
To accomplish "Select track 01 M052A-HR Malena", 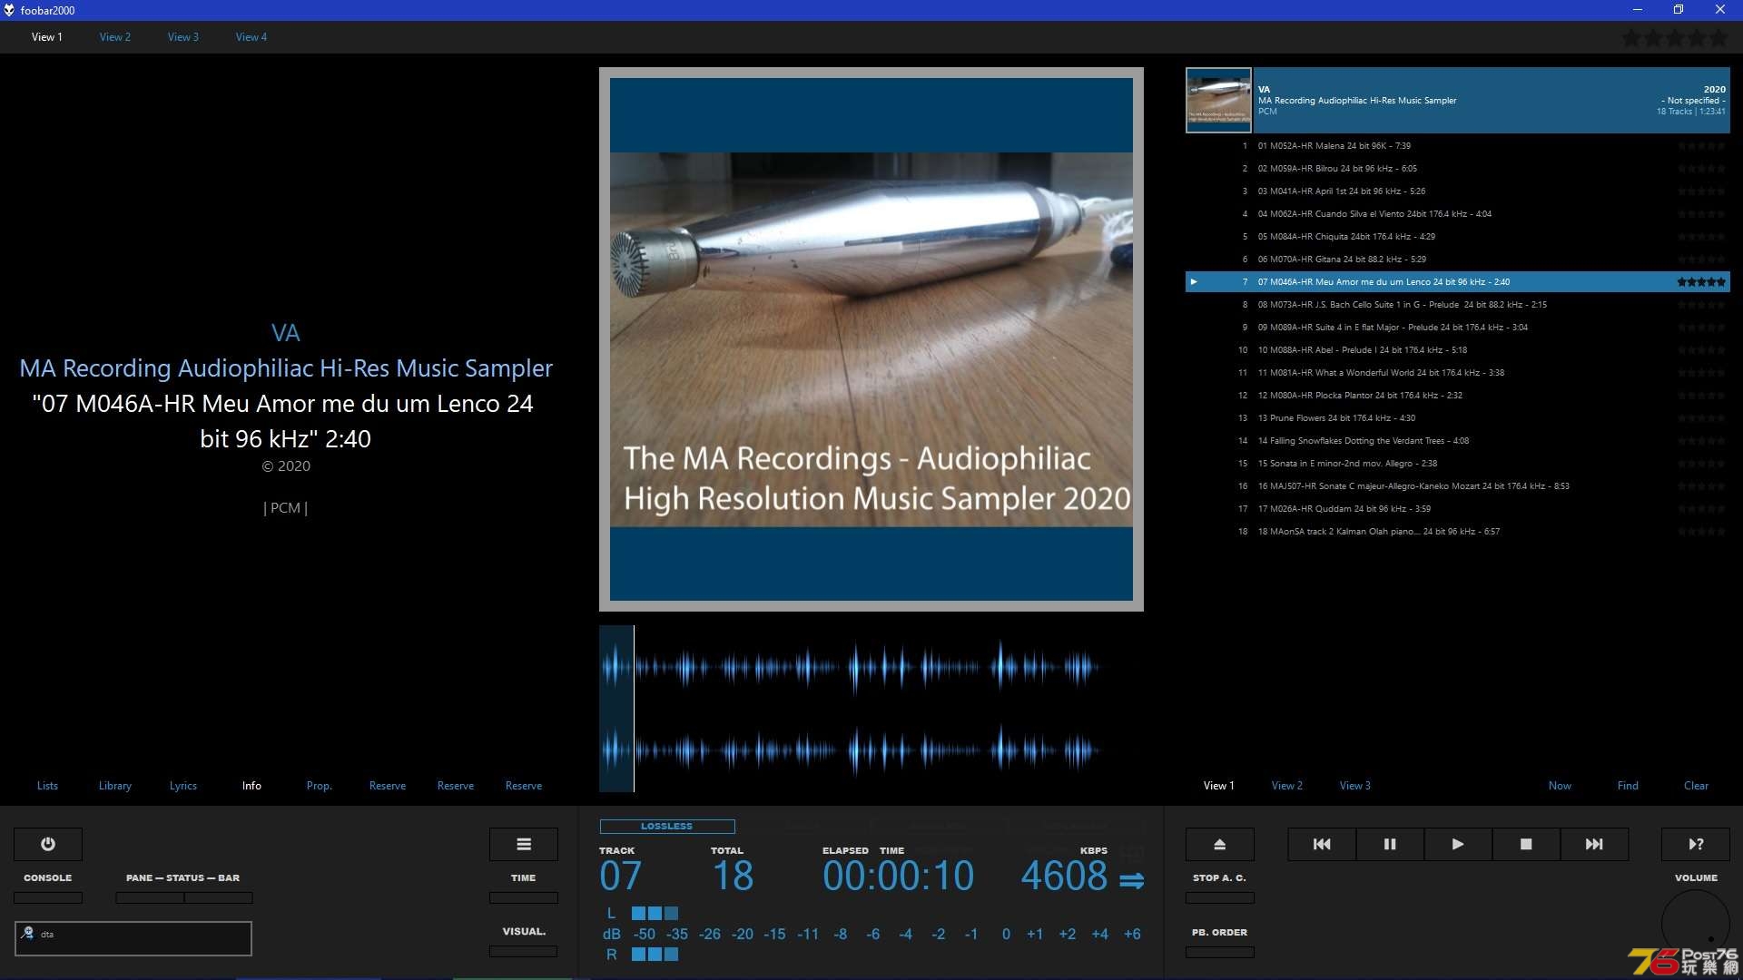I will pyautogui.click(x=1458, y=146).
